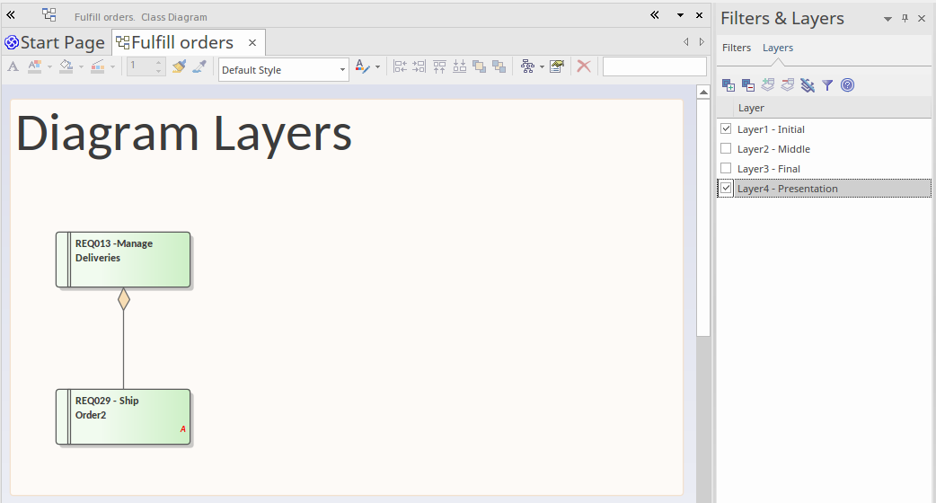Click the paintbrush apply style icon

pos(179,66)
